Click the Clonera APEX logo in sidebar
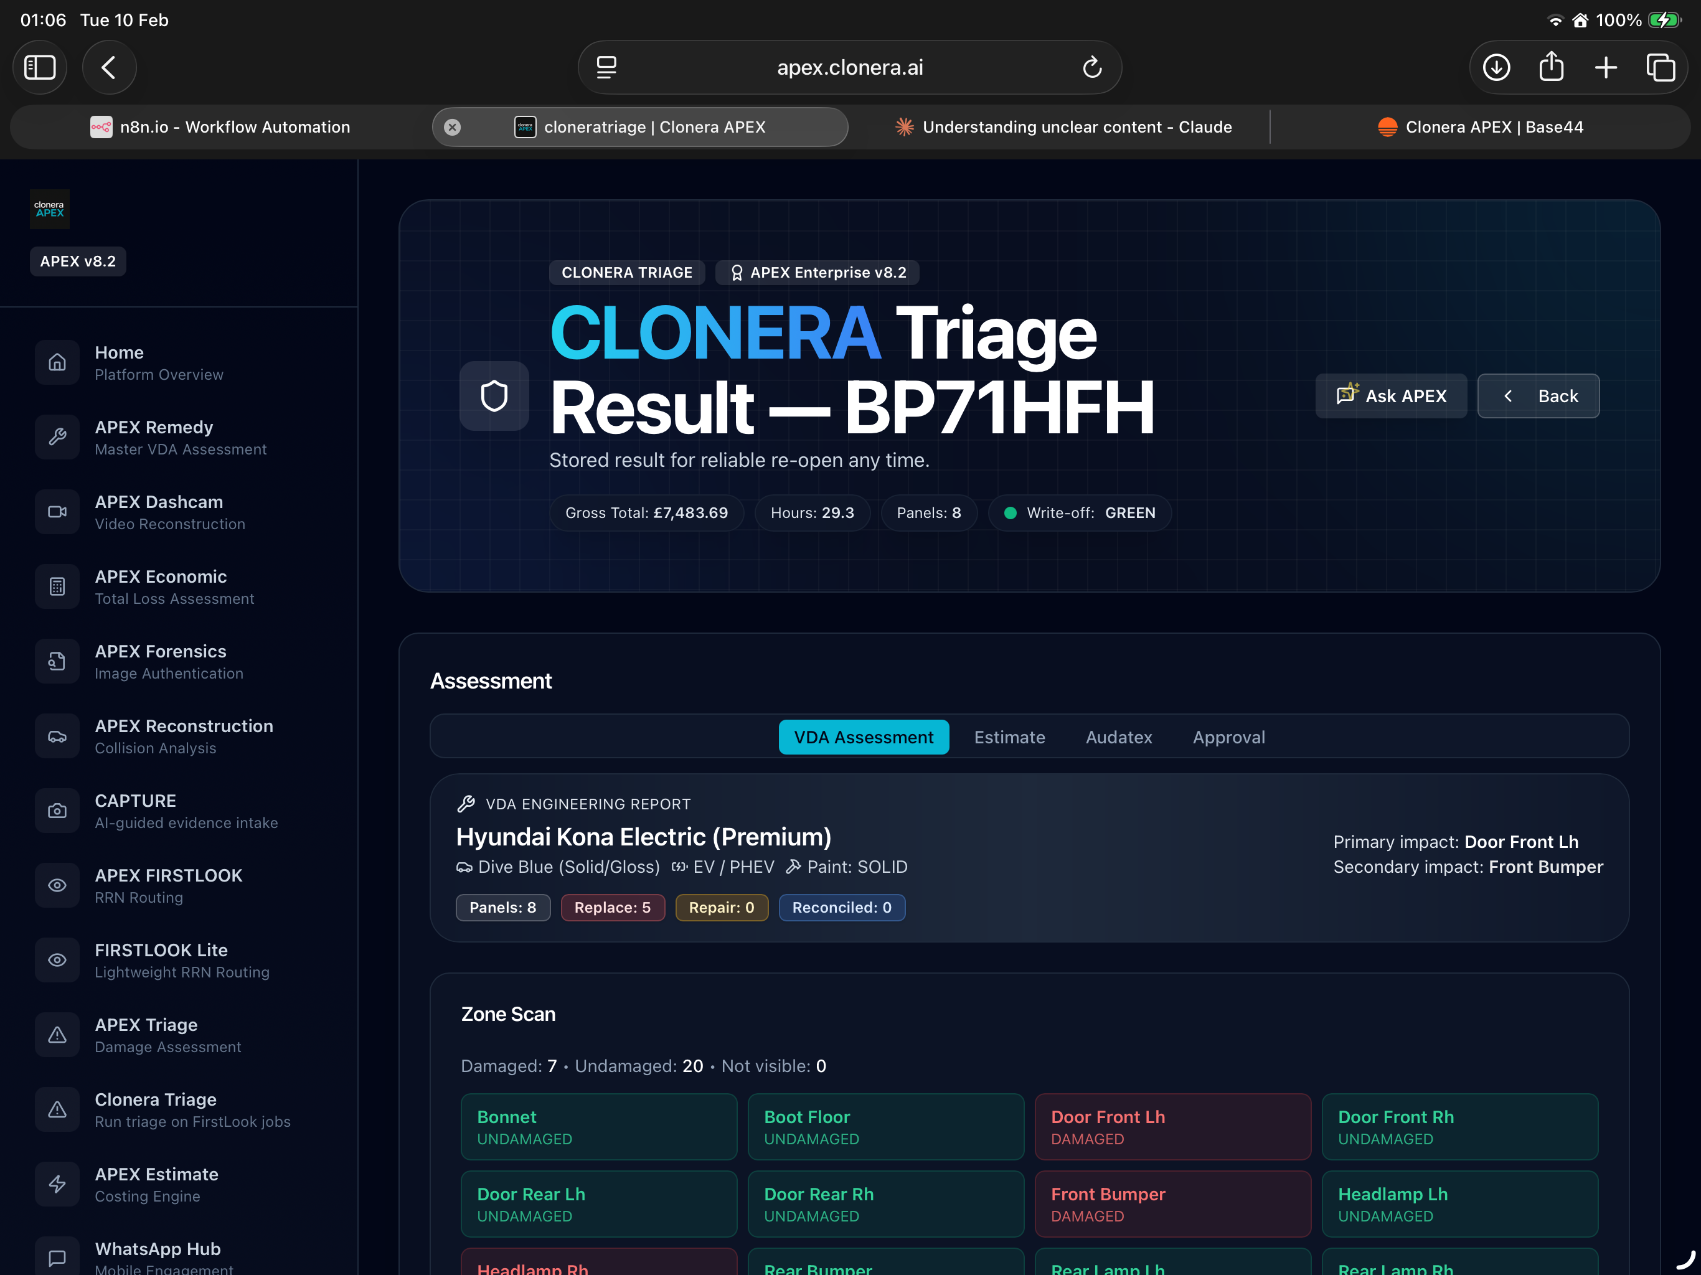The height and width of the screenshot is (1275, 1701). click(x=50, y=209)
